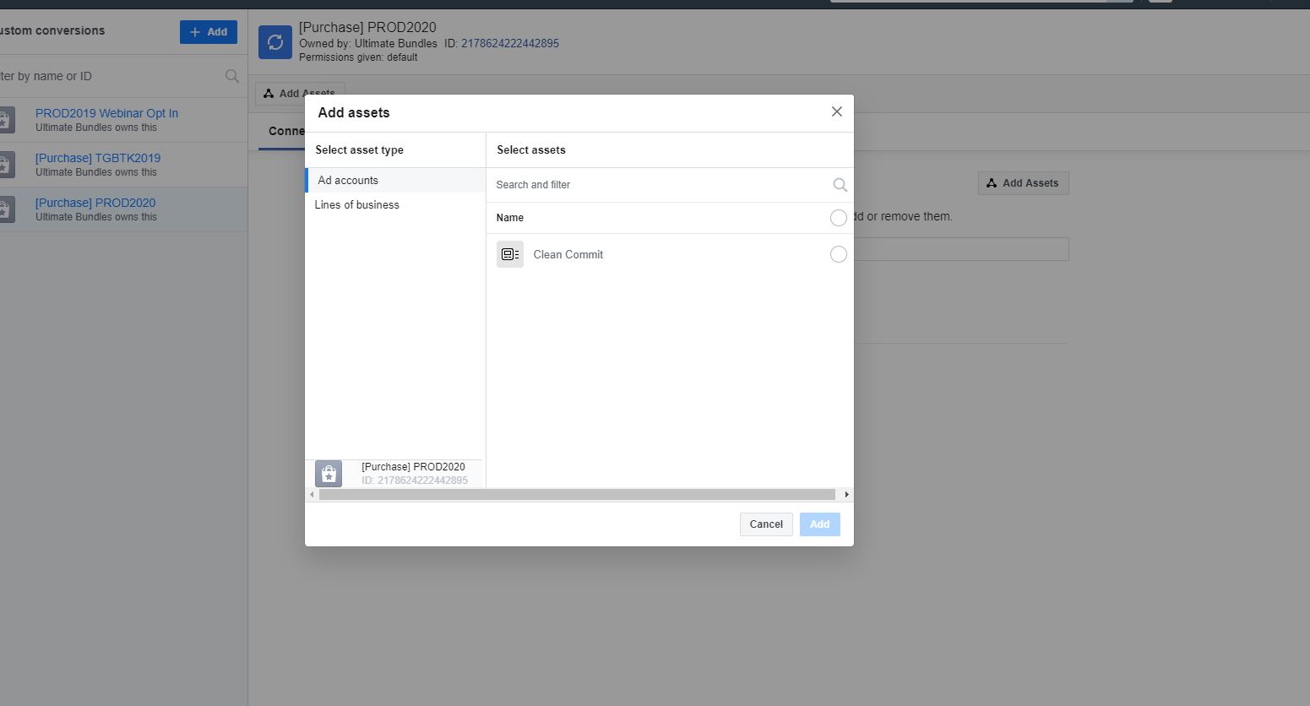Click the Cancel button in dialog
Viewport: 1310px width, 706px height.
[x=766, y=524]
